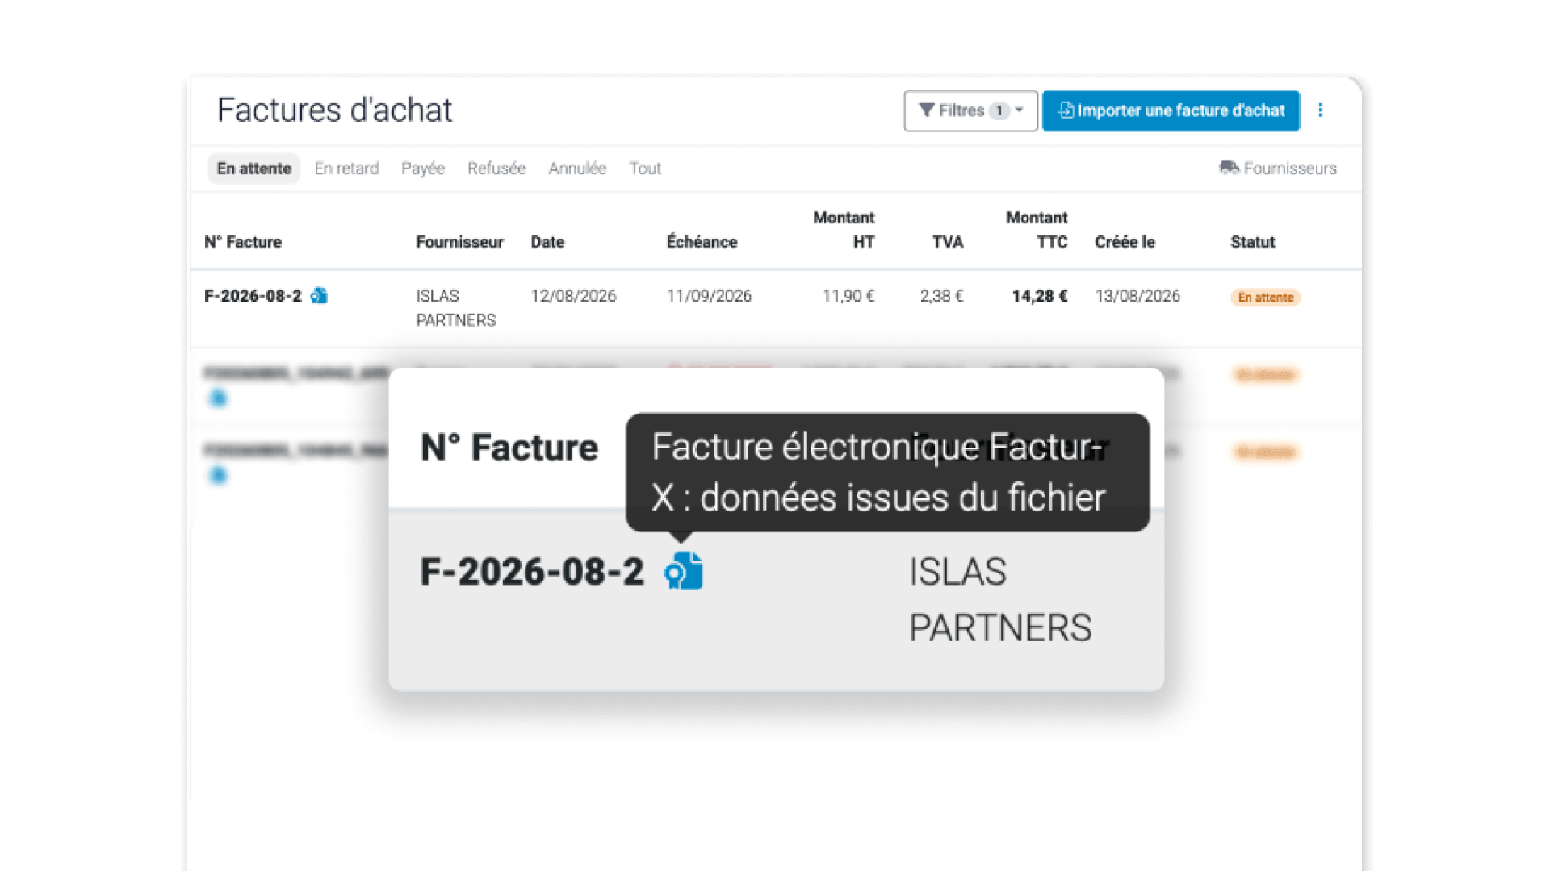1550x871 pixels.
Task: Click the En attente status badge on first row
Action: [x=1265, y=298]
